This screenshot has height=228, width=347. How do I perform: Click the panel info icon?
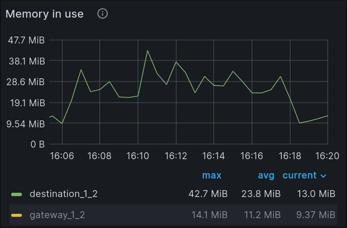tap(103, 14)
